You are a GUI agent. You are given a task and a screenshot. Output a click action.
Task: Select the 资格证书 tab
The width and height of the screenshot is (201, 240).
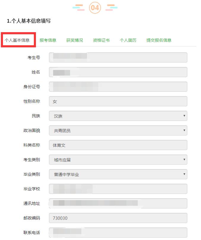tap(101, 40)
